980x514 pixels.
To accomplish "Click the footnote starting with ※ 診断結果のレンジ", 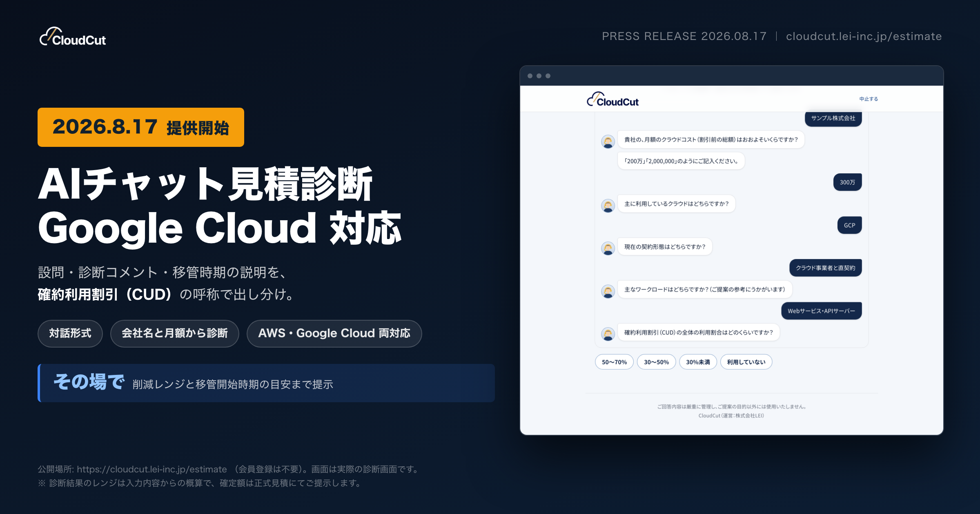I will 199,483.
